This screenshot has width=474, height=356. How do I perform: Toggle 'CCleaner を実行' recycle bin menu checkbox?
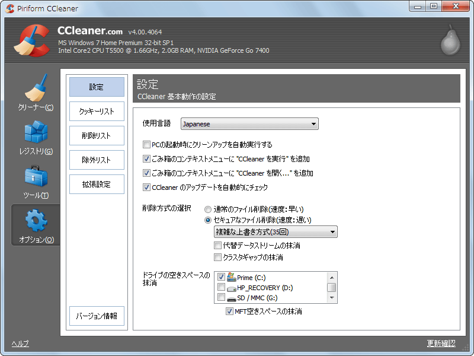pos(146,158)
